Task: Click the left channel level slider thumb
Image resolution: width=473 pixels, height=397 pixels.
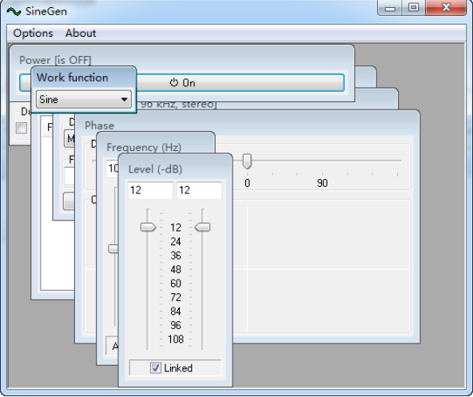Action: pyautogui.click(x=148, y=227)
